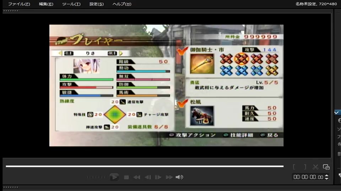This screenshot has height=191, width=341.
Task: Click the dotted jog wheel beside Play
Action: 96,177
